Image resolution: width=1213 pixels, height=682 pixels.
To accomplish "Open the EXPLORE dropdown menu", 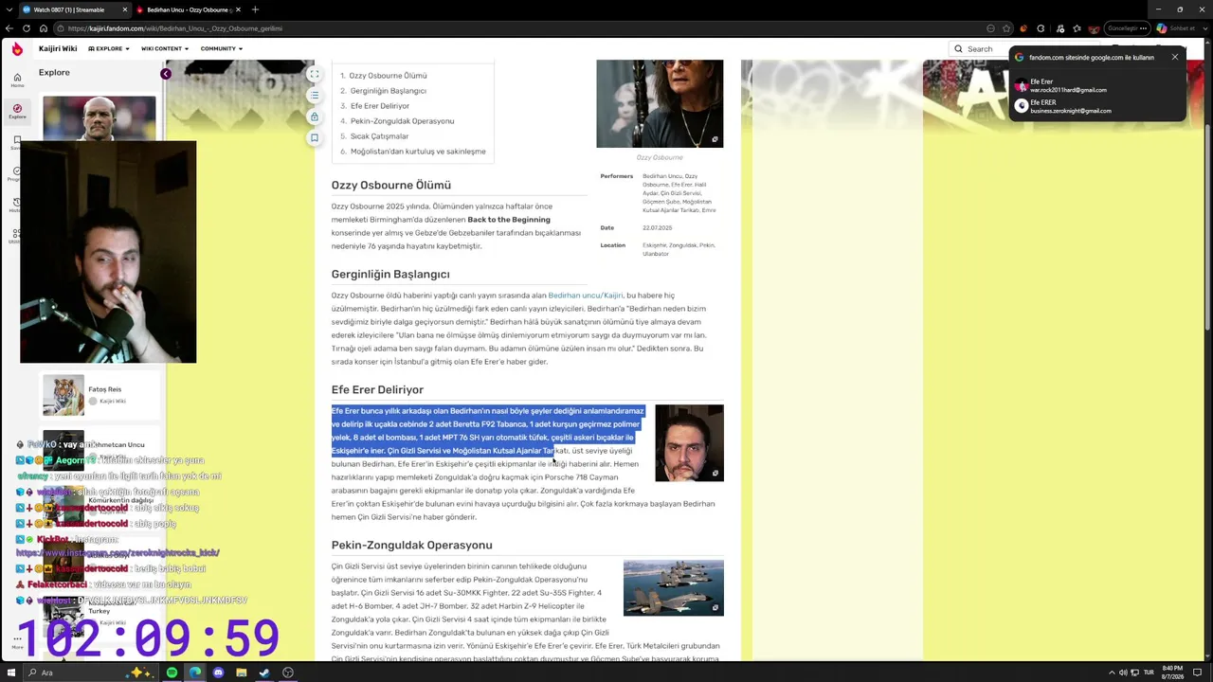I will [108, 48].
